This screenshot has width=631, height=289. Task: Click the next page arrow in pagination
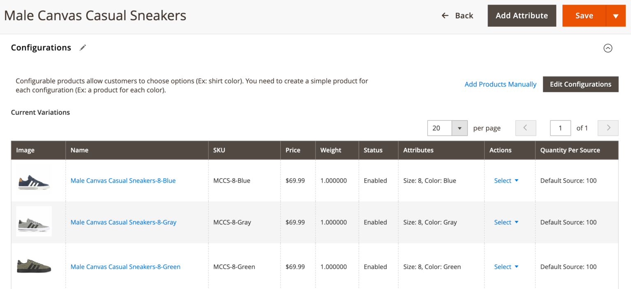(x=608, y=128)
